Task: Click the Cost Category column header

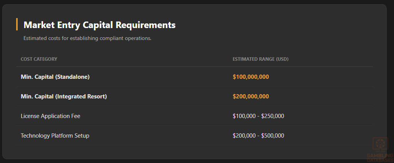Action: pos(39,59)
